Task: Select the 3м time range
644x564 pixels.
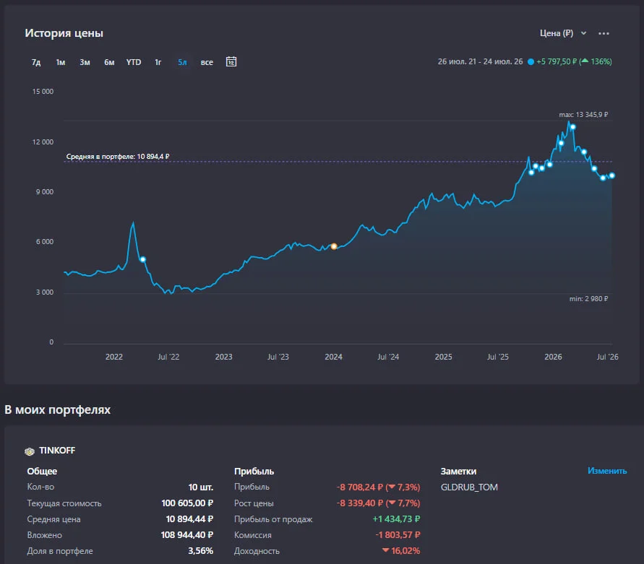Action: pyautogui.click(x=85, y=62)
